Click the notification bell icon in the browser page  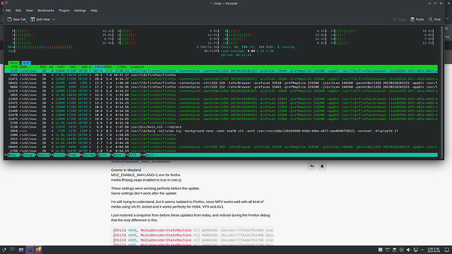[x=322, y=166]
